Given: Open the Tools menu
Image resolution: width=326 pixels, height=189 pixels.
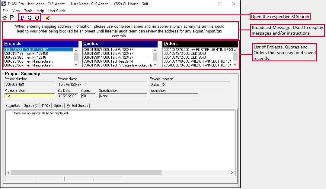Looking at the screenshot, I should (x=28, y=11).
